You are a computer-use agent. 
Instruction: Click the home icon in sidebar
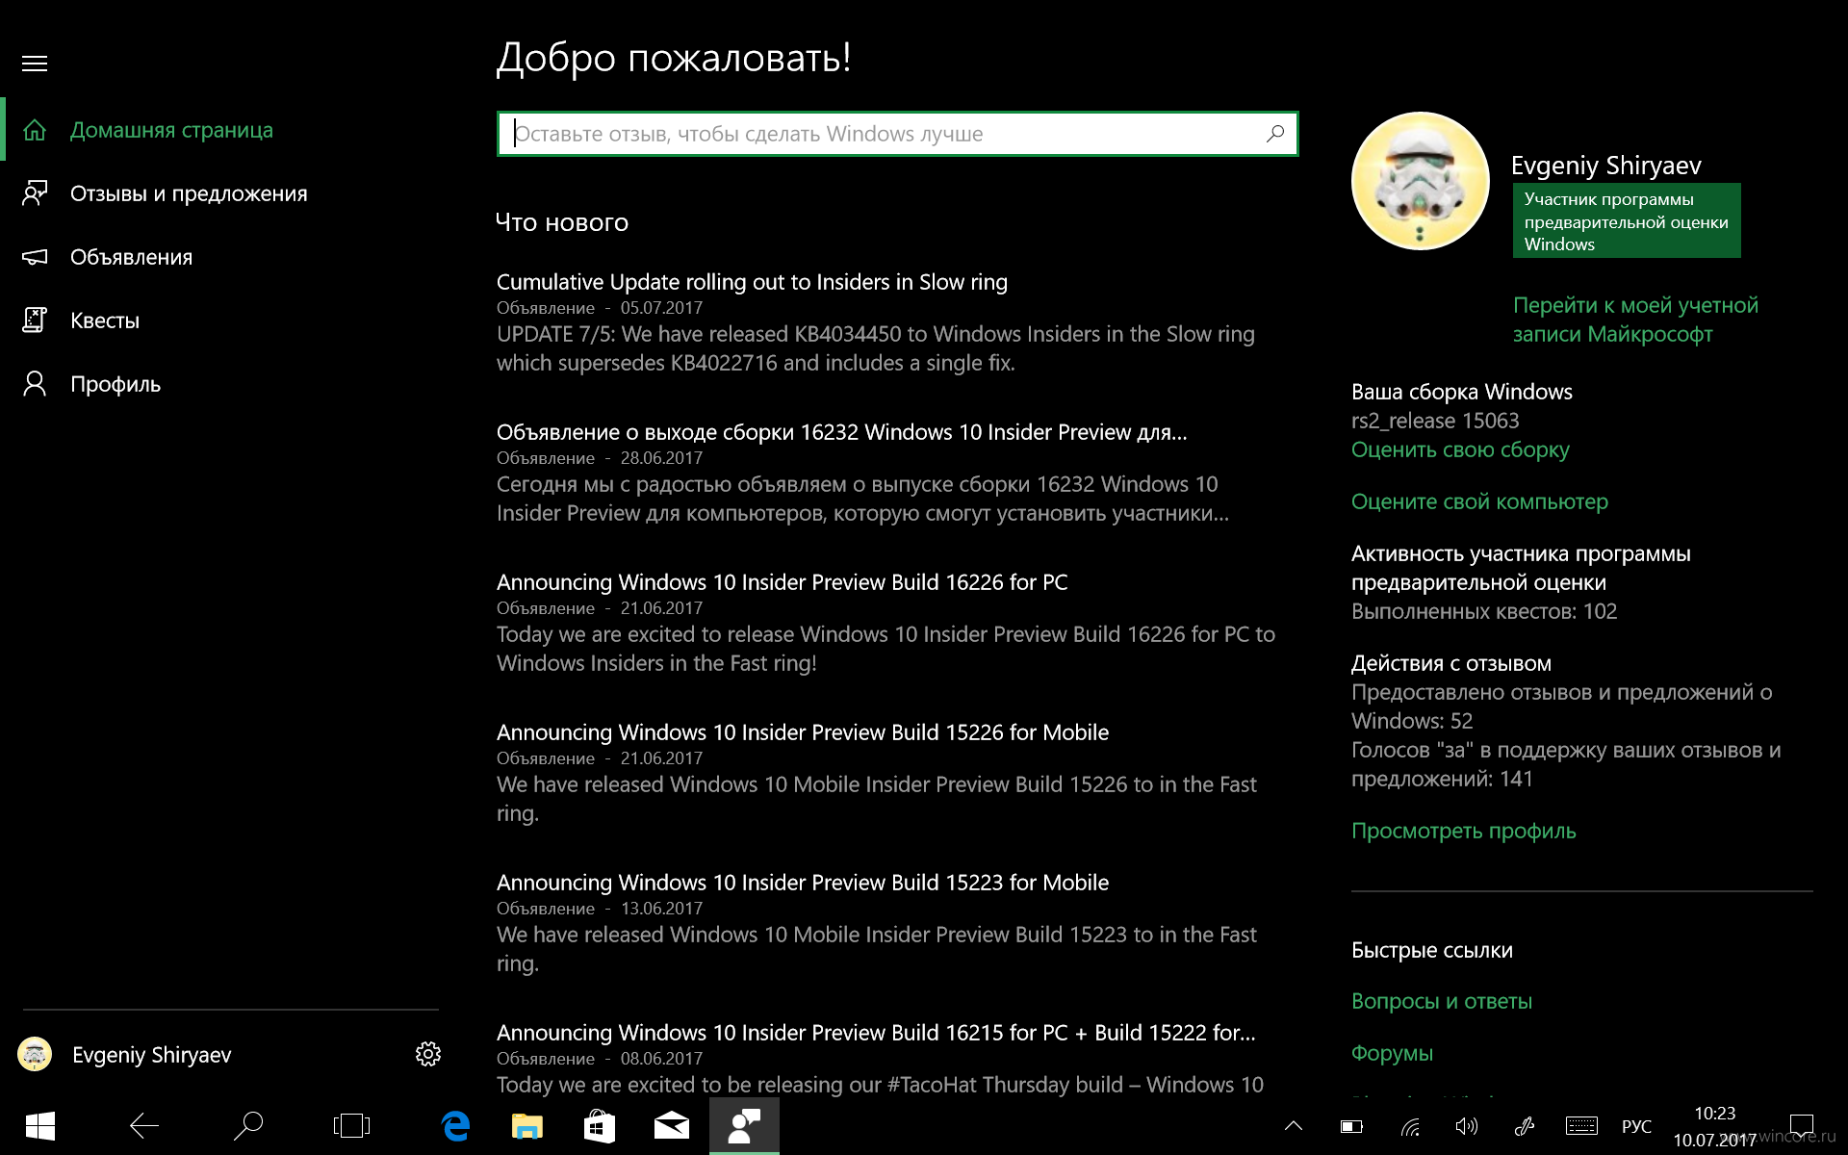point(35,130)
